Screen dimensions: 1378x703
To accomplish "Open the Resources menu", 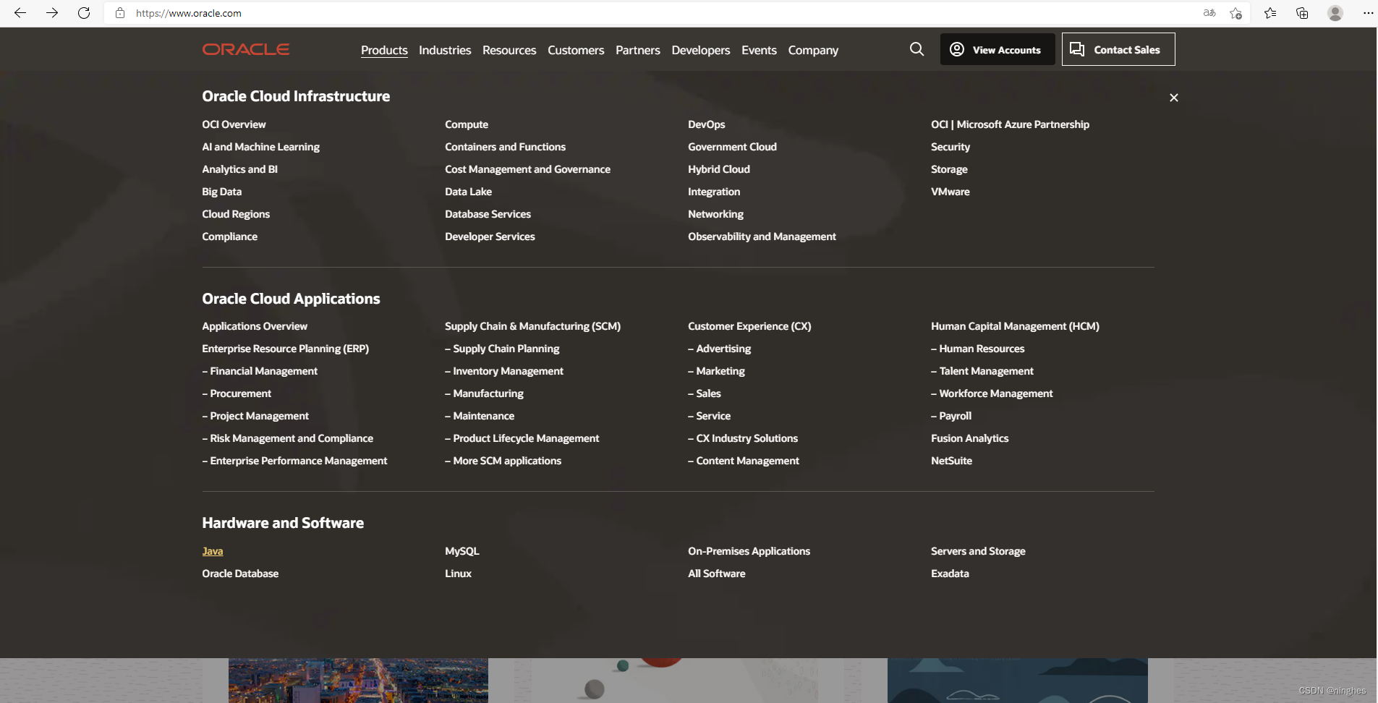I will pos(509,50).
